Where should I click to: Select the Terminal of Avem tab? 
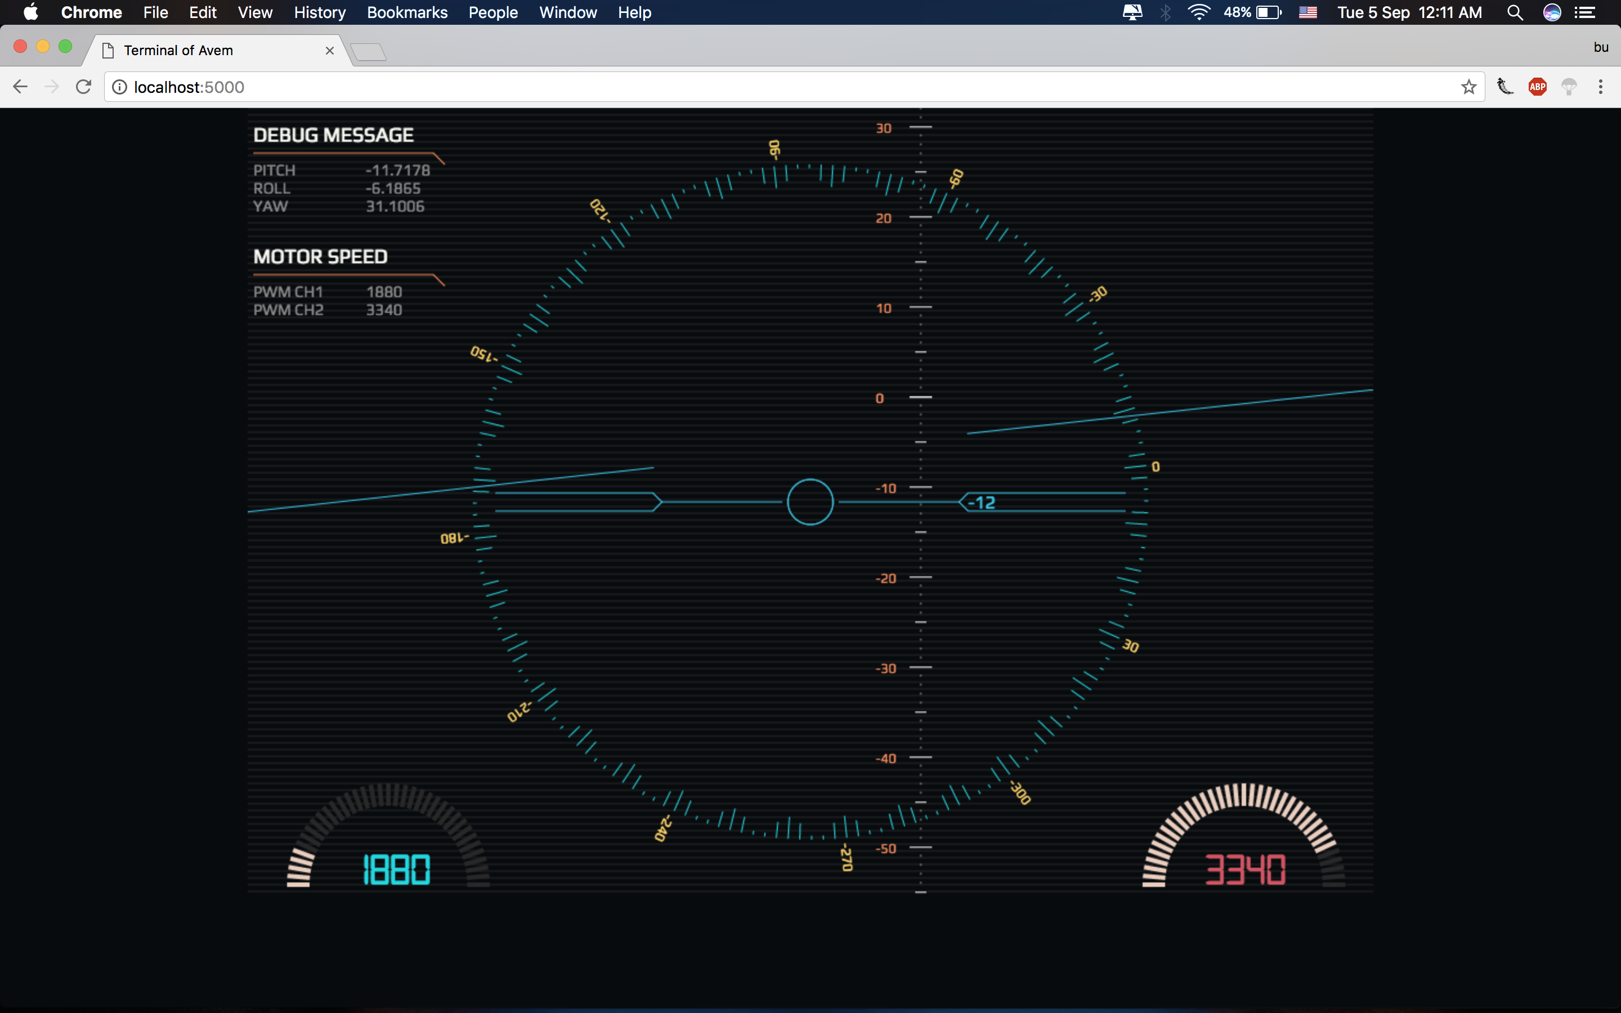tap(201, 51)
